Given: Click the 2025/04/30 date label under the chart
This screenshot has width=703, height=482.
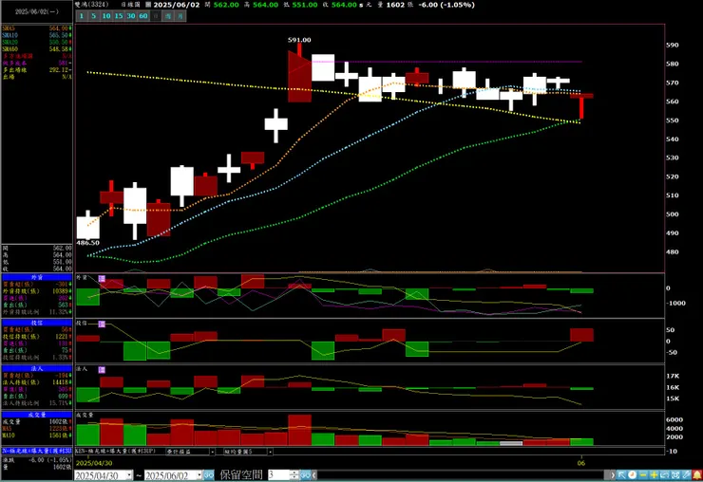Looking at the screenshot, I should (94, 463).
